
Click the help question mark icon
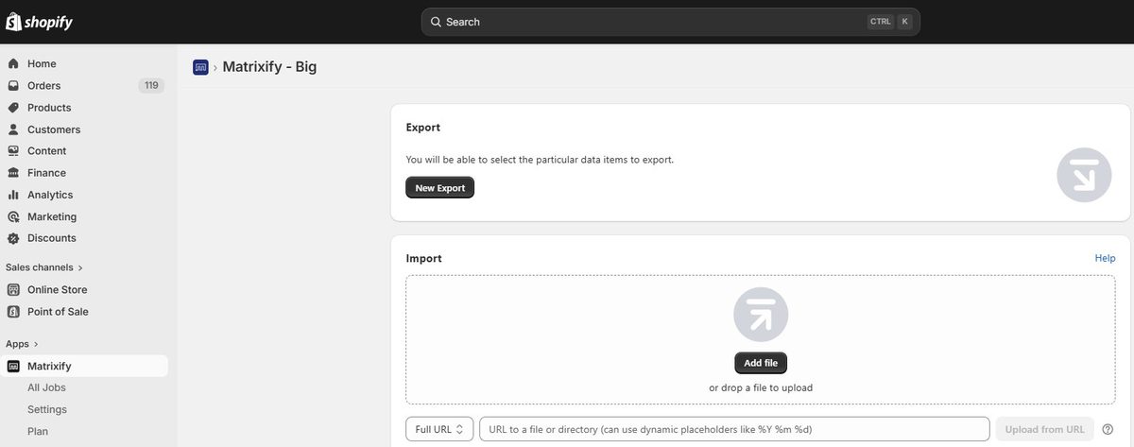[1108, 429]
